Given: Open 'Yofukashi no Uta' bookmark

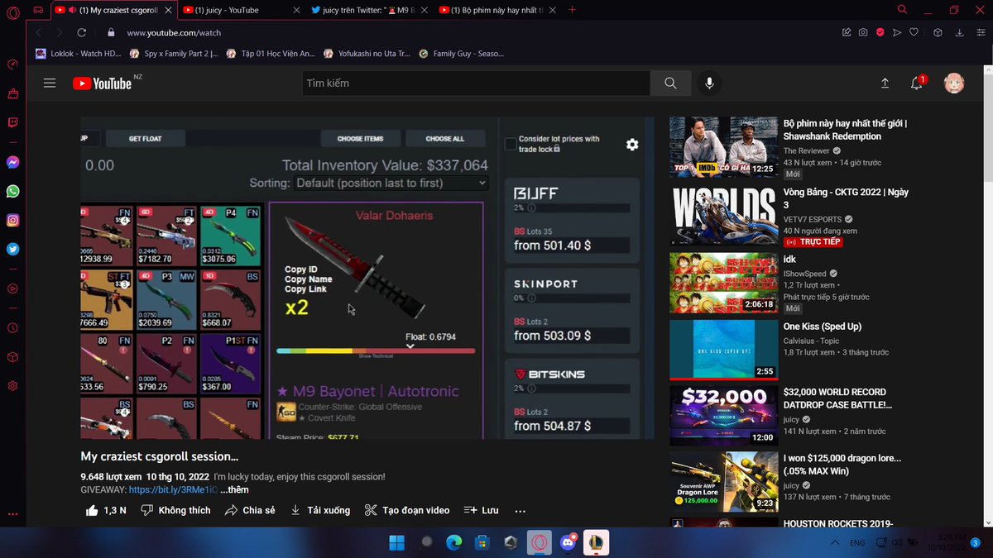Looking at the screenshot, I should (x=367, y=54).
